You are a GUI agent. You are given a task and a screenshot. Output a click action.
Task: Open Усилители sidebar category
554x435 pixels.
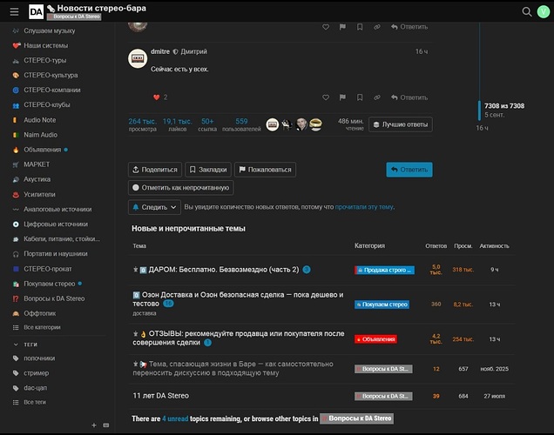point(39,194)
